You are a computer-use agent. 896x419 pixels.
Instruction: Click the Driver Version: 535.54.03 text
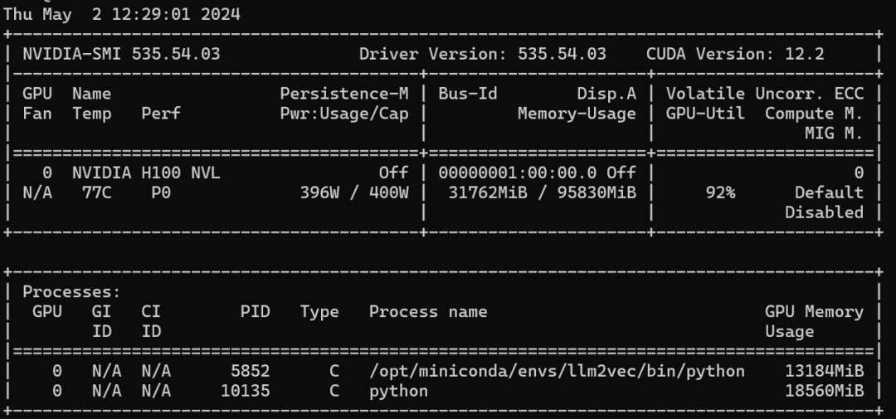[482, 54]
